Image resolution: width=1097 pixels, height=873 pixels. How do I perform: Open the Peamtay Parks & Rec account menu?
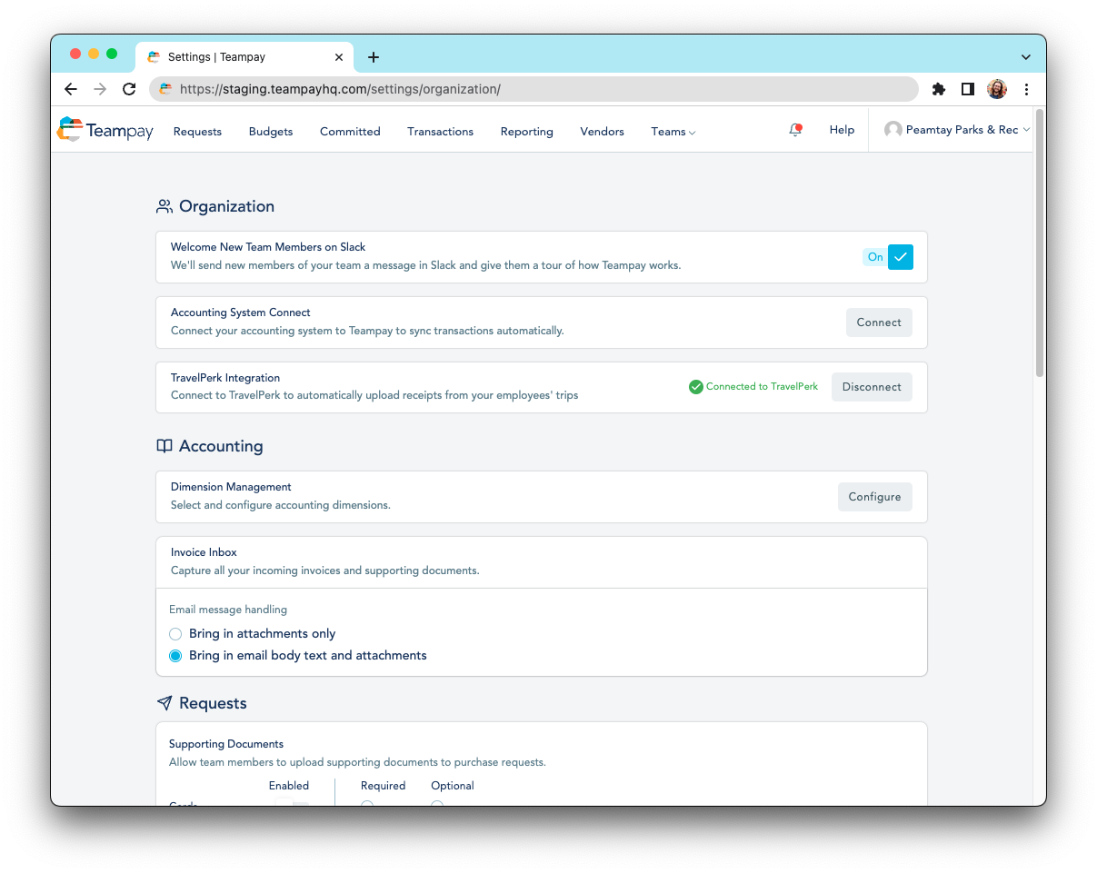coord(957,130)
